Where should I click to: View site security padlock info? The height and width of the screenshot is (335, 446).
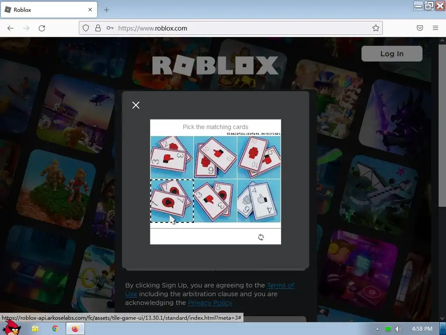pos(98,28)
